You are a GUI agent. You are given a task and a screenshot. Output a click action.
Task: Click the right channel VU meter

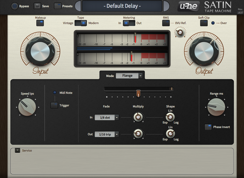click(122, 58)
